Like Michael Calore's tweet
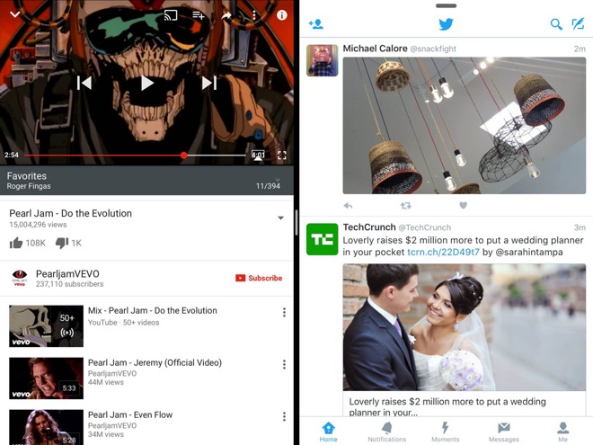The image size is (593, 445). [464, 206]
